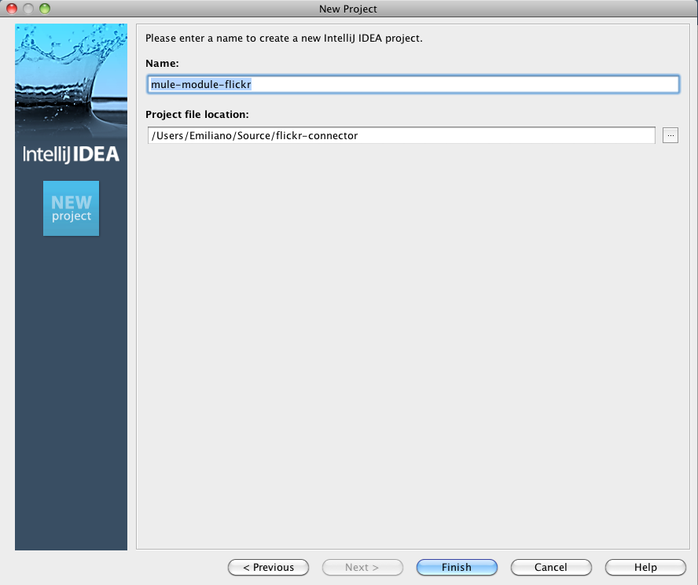Viewport: 698px width, 585px height.
Task: Click the "Project file location:" label
Action: tap(197, 114)
